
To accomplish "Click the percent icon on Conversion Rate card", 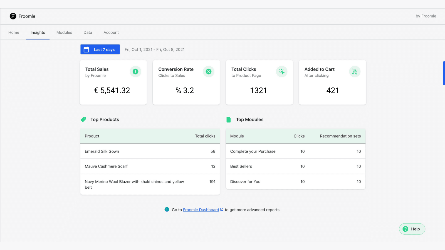I will 209,71.
